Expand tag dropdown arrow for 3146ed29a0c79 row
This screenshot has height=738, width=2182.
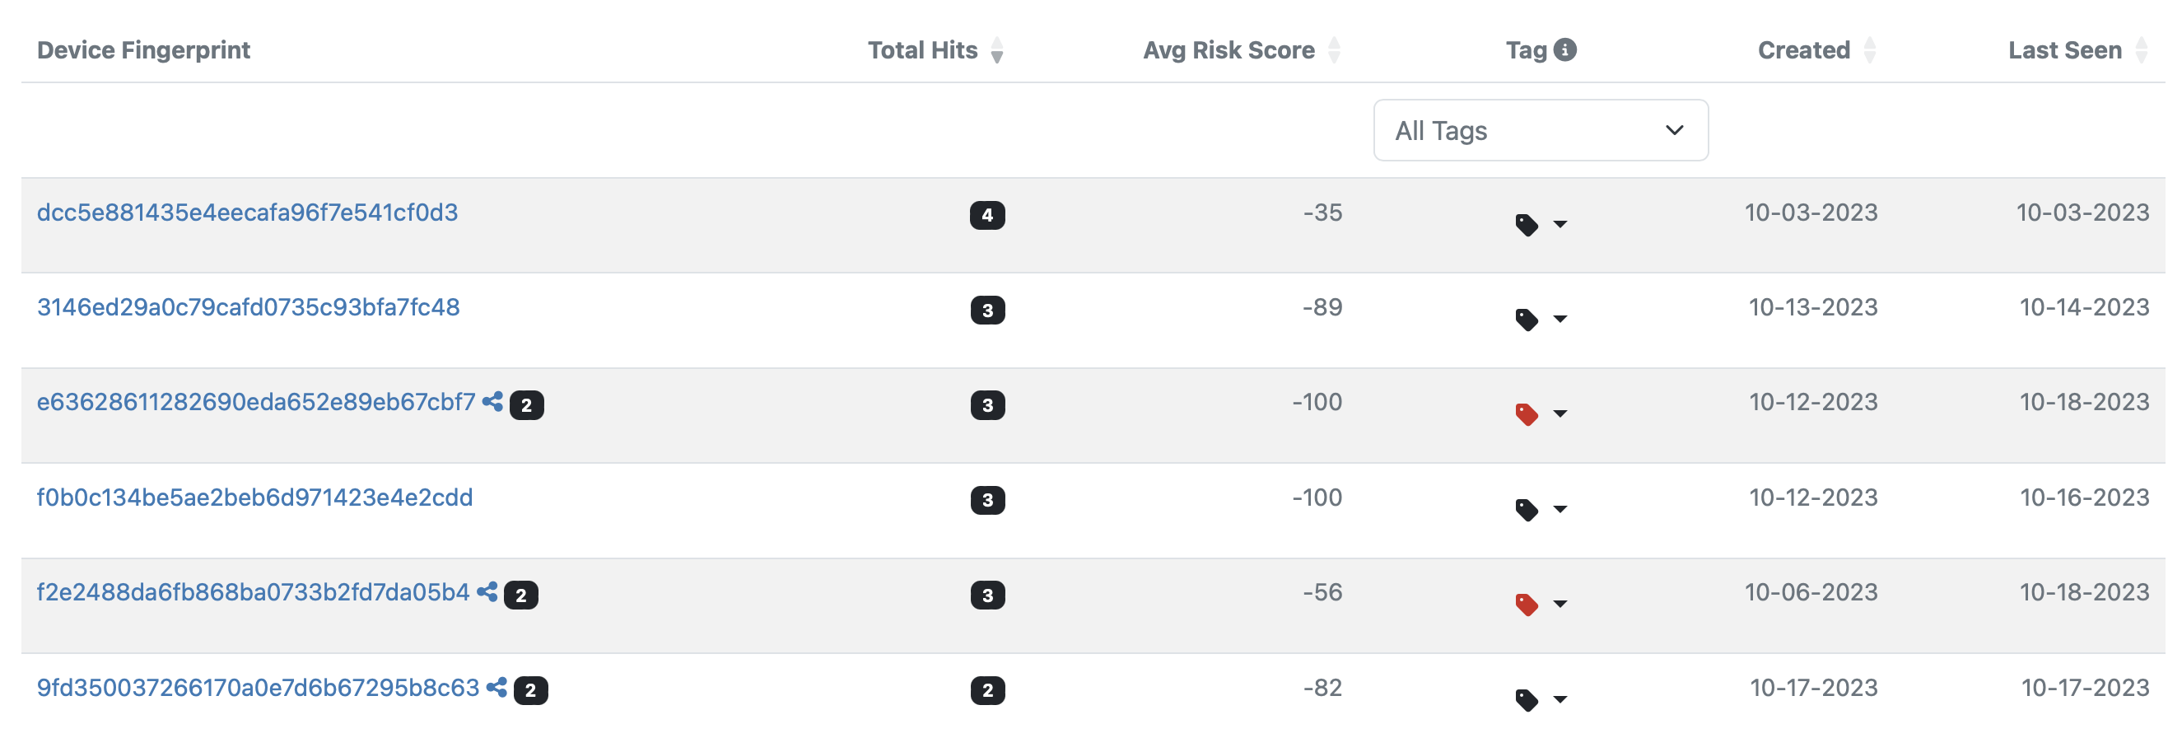(1560, 320)
